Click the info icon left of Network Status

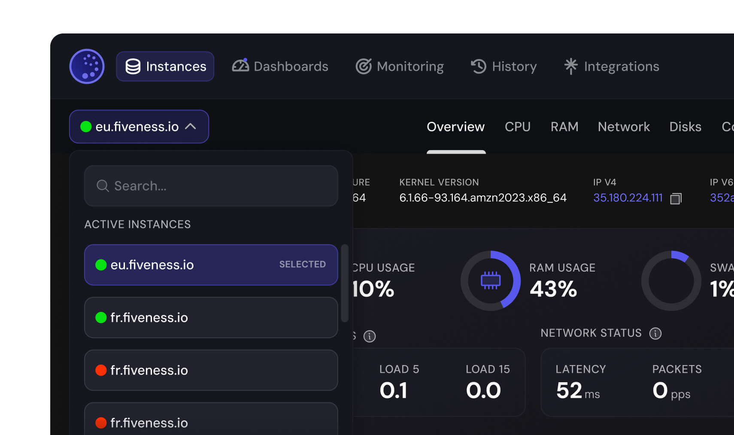pos(370,336)
